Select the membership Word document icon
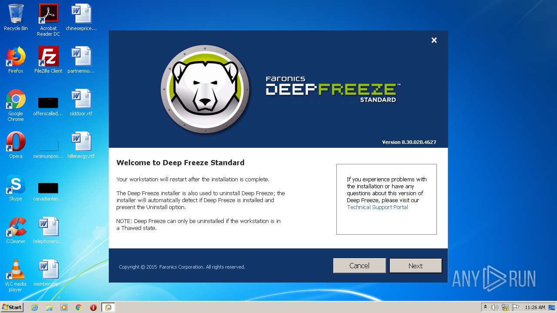The width and height of the screenshot is (557, 313). [48, 273]
